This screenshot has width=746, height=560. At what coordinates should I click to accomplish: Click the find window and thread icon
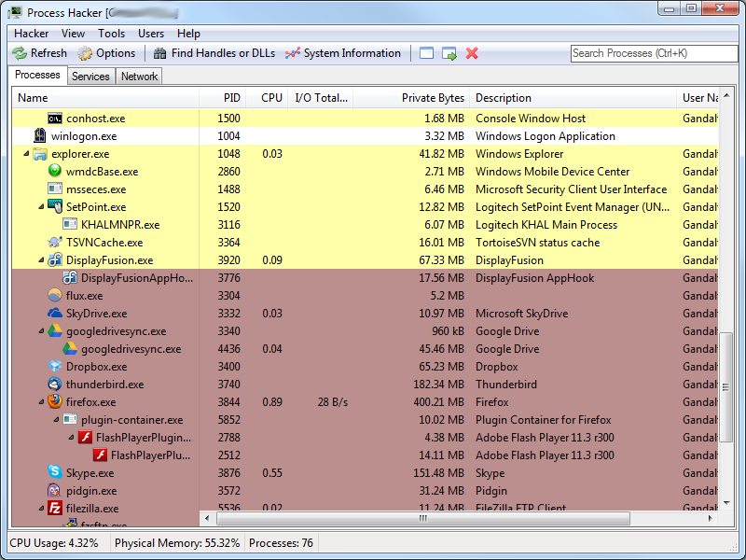449,53
